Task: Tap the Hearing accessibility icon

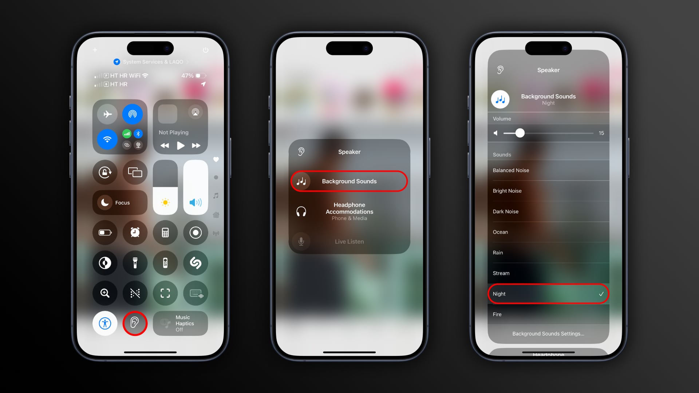Action: [135, 323]
